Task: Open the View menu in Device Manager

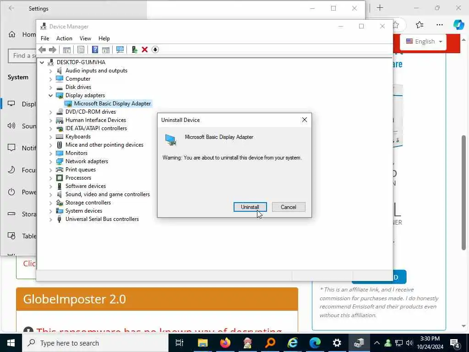Action: click(x=85, y=38)
